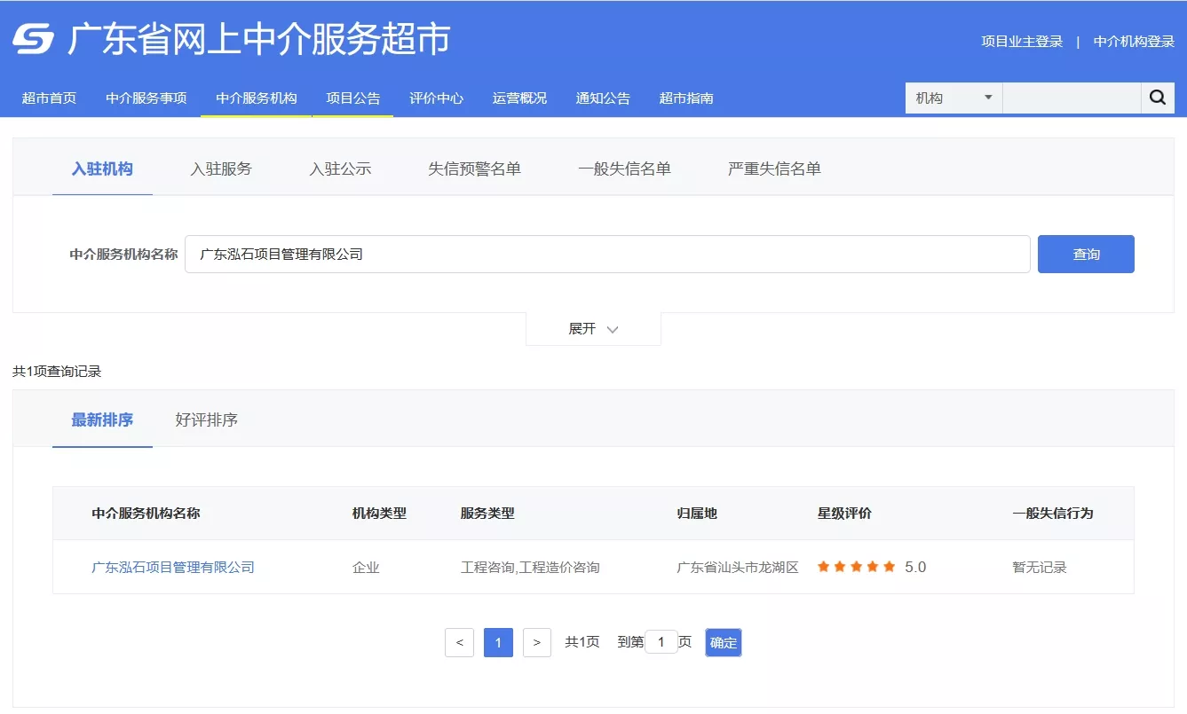Click 中介服务机构名称 column header
This screenshot has height=714, width=1187.
(x=146, y=513)
